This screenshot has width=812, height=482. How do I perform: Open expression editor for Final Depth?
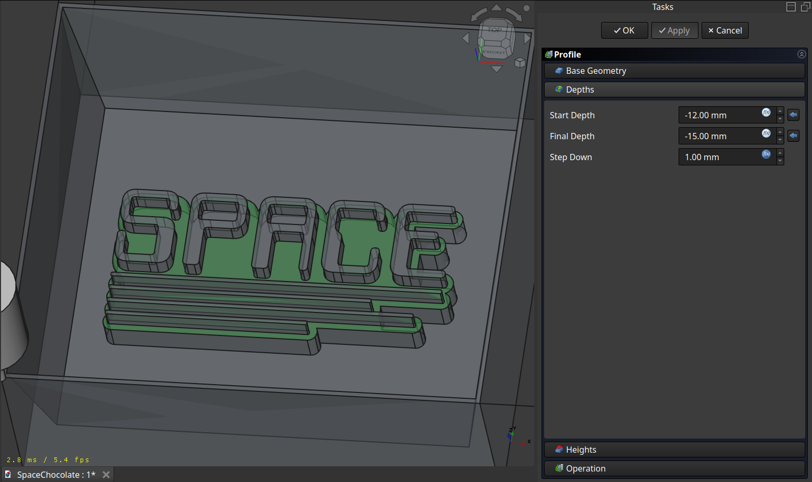pos(766,133)
